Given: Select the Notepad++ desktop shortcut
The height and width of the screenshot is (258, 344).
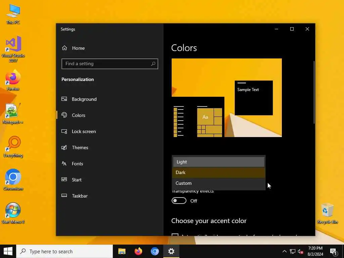Looking at the screenshot, I should (x=13, y=114).
